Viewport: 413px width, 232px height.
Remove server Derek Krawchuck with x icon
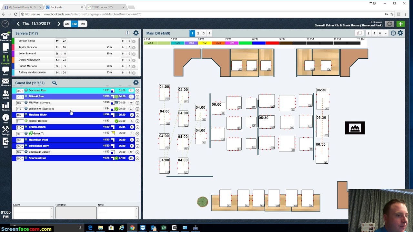134,60
